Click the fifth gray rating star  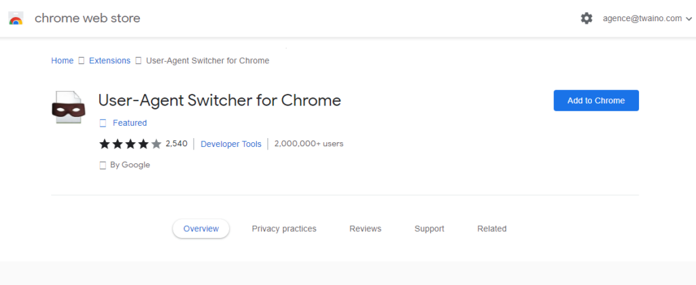pos(156,144)
